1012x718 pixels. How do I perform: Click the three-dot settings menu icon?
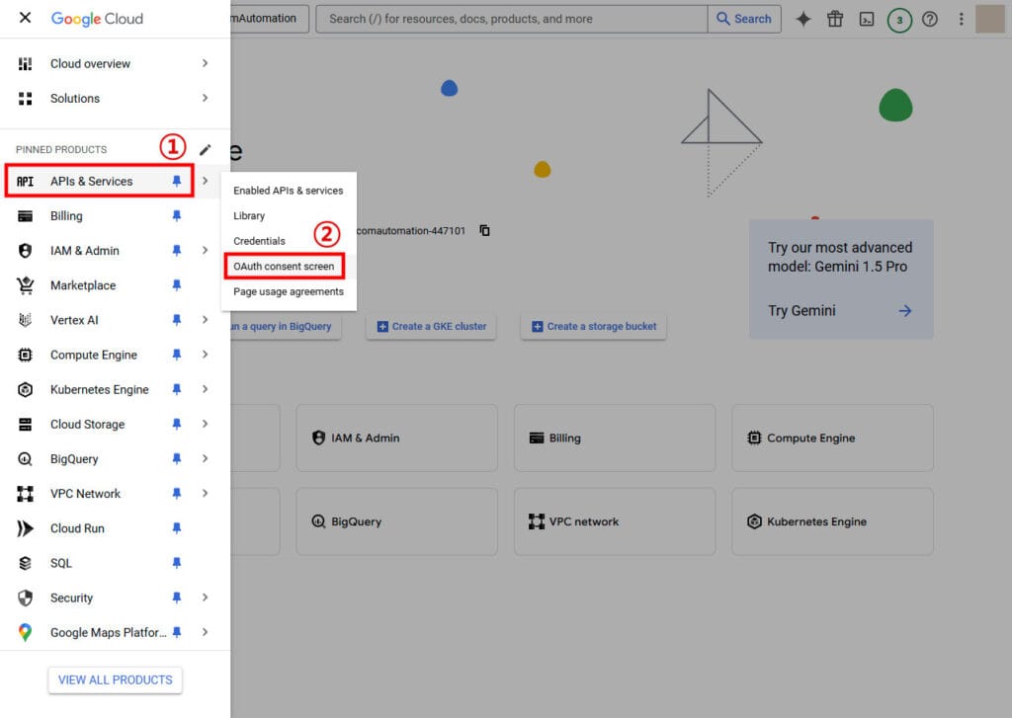[961, 19]
